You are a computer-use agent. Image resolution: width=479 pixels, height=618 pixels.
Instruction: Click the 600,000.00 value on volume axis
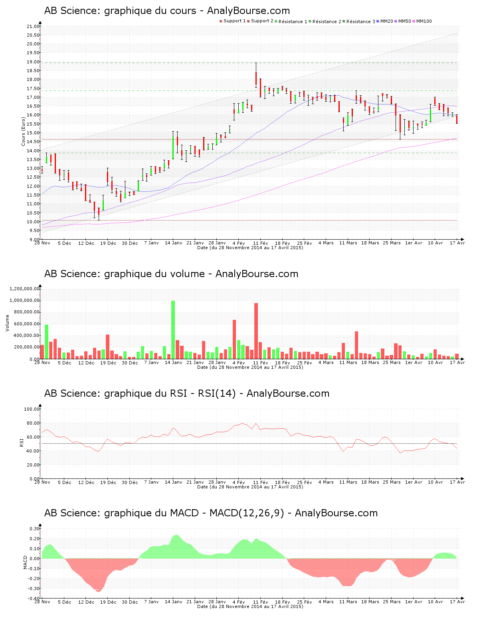click(27, 324)
